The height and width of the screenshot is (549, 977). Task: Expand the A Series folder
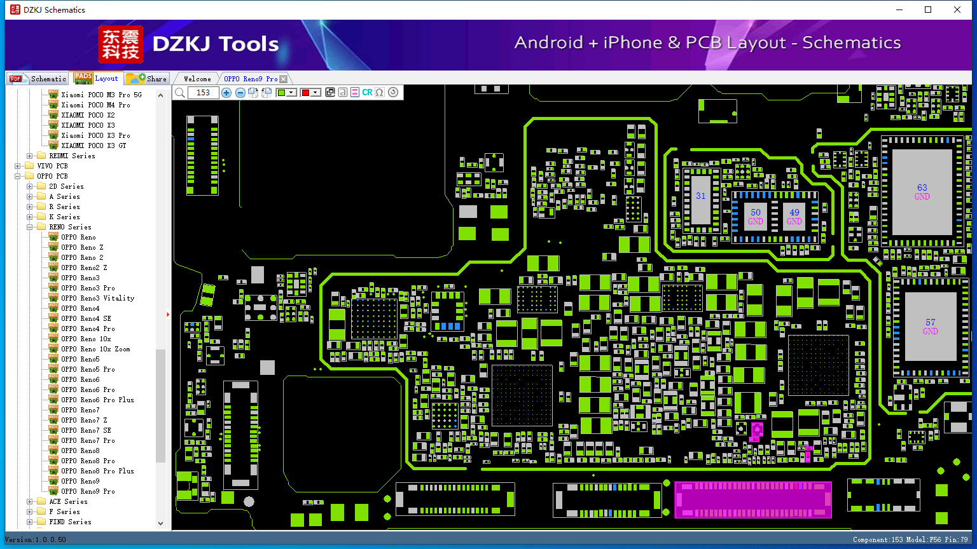pos(30,196)
